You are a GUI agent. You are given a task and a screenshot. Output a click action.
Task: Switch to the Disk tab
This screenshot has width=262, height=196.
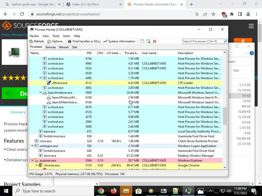[75, 47]
